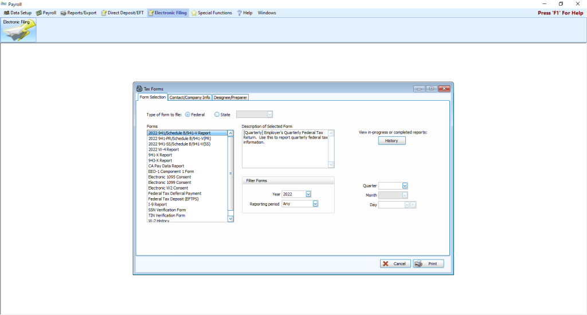Click the Print button with printer icon

coord(428,263)
